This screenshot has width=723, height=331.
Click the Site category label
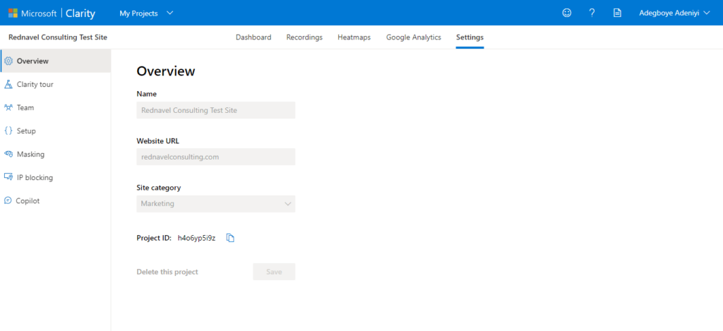tap(159, 188)
